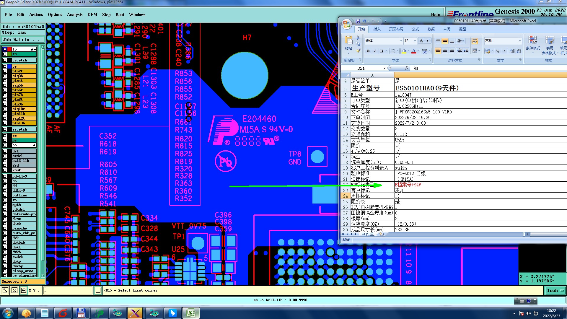
Task: Click the Increase Decimal icon
Action: pos(512,51)
